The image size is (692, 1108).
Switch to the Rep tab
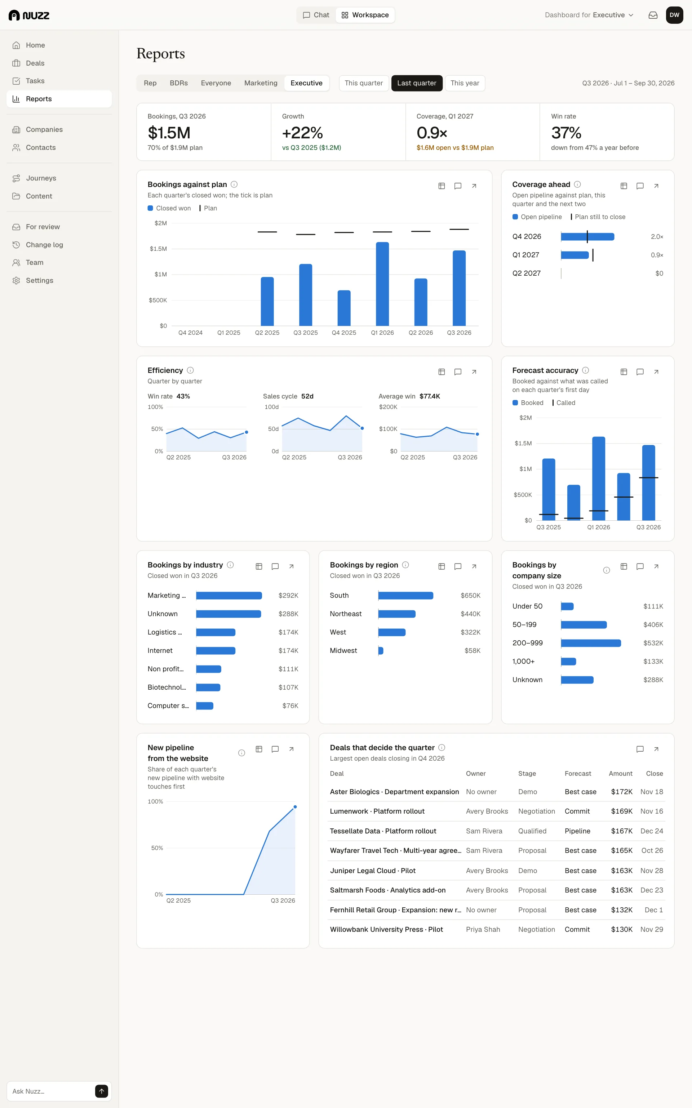pyautogui.click(x=150, y=83)
